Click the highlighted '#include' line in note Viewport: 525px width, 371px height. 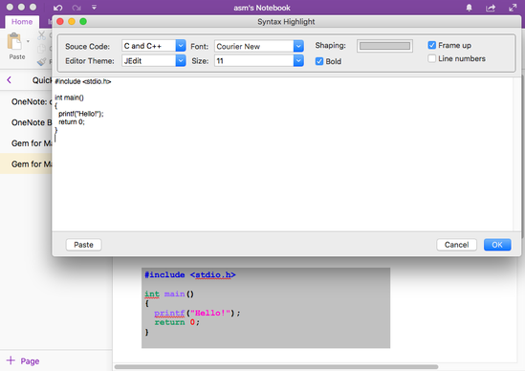[x=190, y=274]
